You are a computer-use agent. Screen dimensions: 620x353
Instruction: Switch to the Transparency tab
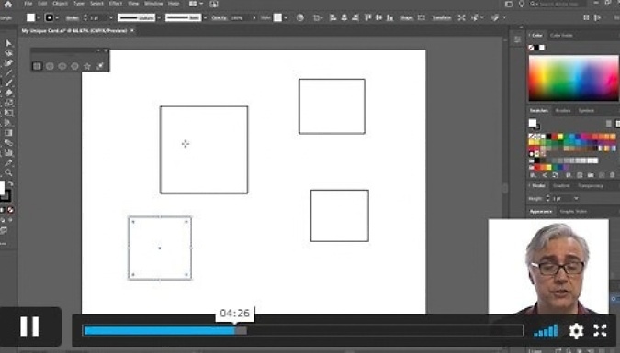pyautogui.click(x=590, y=185)
